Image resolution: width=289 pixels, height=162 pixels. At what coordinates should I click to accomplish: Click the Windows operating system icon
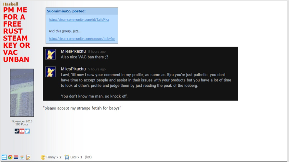click(4, 157)
